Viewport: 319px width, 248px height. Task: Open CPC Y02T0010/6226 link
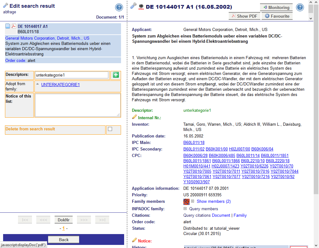click(x=254, y=166)
